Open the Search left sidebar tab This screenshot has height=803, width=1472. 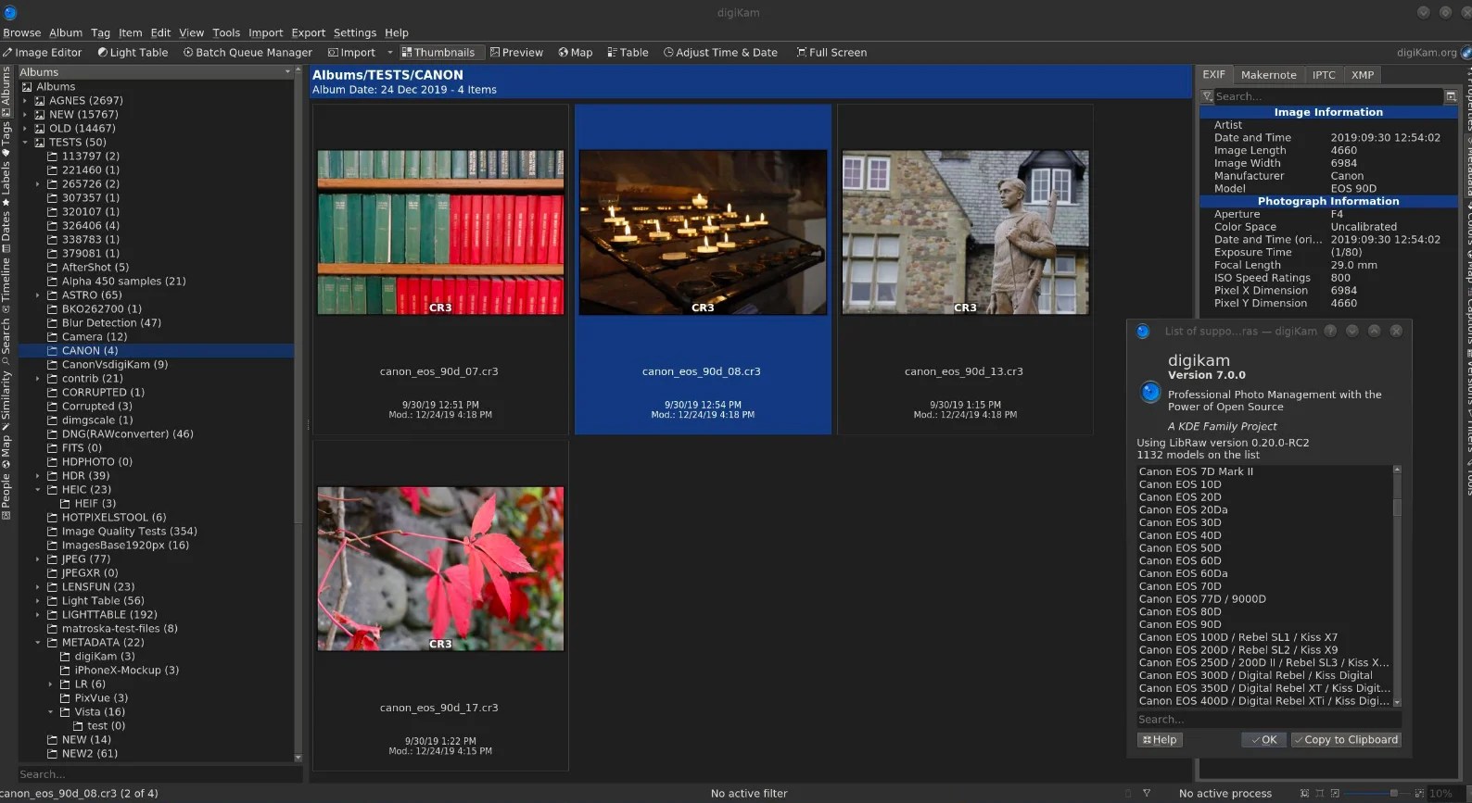pos(6,342)
